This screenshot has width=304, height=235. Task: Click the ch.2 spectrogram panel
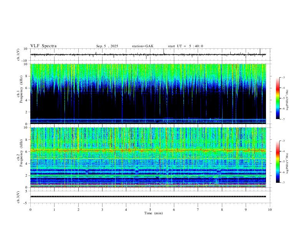coord(148,157)
